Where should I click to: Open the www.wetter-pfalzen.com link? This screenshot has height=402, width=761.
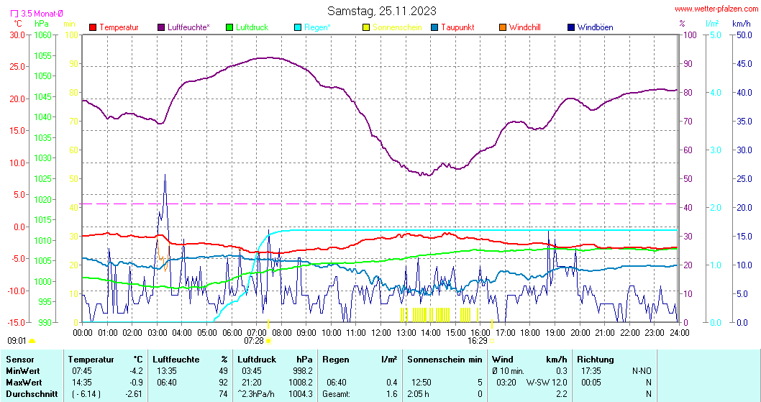pos(716,9)
